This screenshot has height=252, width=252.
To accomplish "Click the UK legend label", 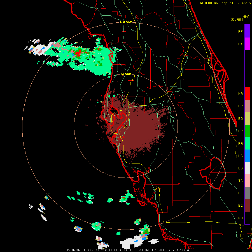I will point(240,44).
